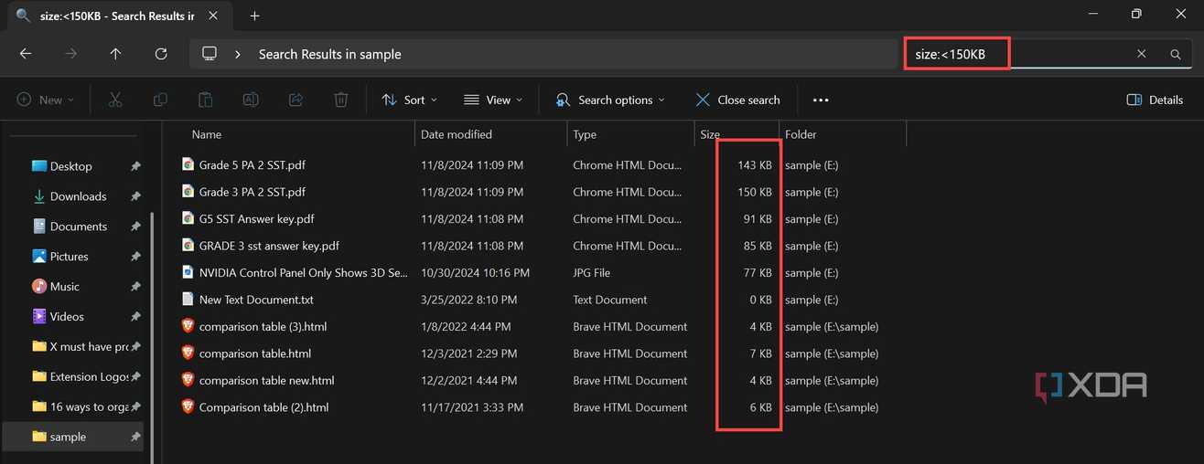Click the address bar chevron
The width and height of the screenshot is (1204, 464).
point(238,54)
